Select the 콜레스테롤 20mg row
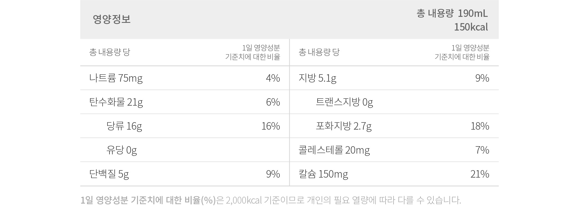579x207 pixels. pyautogui.click(x=394, y=150)
